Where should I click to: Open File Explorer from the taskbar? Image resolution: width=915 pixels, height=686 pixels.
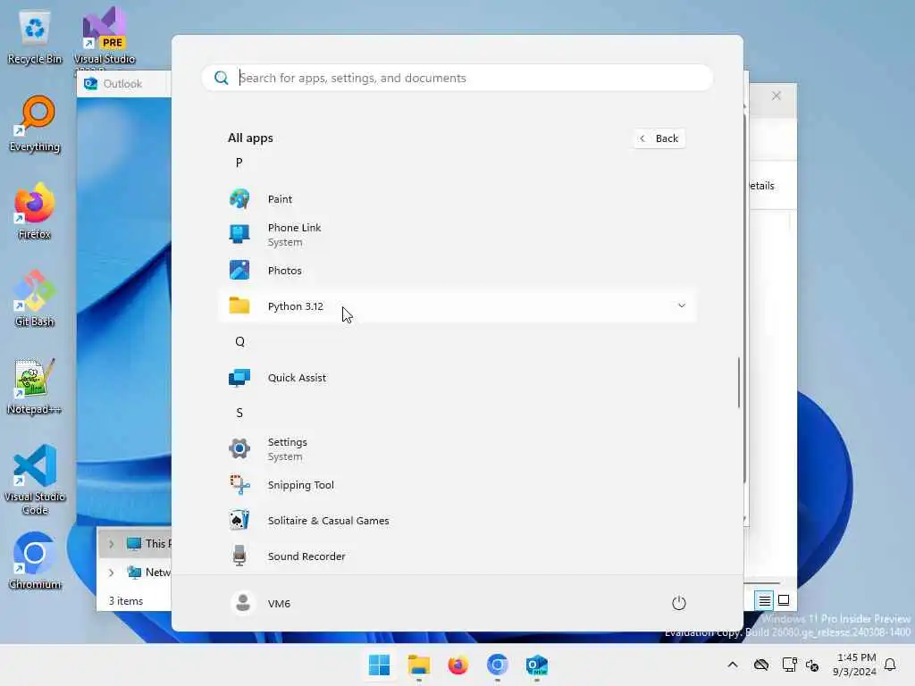point(418,665)
